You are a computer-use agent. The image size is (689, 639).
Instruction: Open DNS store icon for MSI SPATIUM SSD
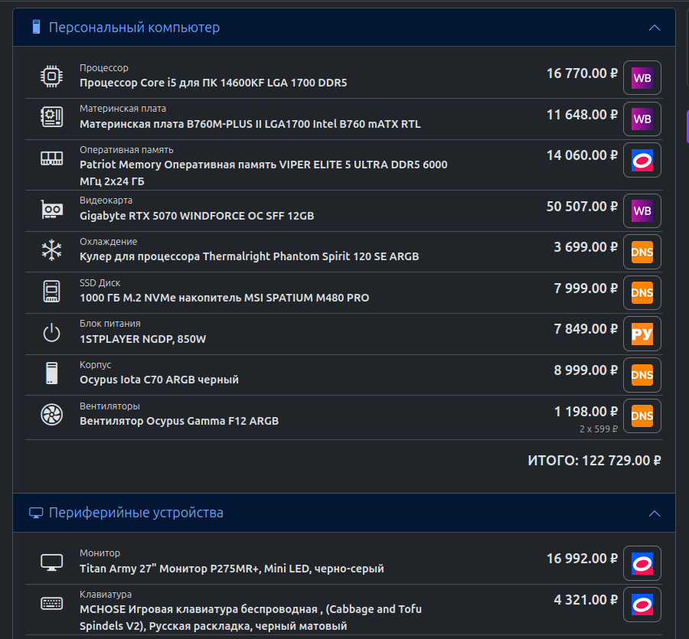coord(642,293)
